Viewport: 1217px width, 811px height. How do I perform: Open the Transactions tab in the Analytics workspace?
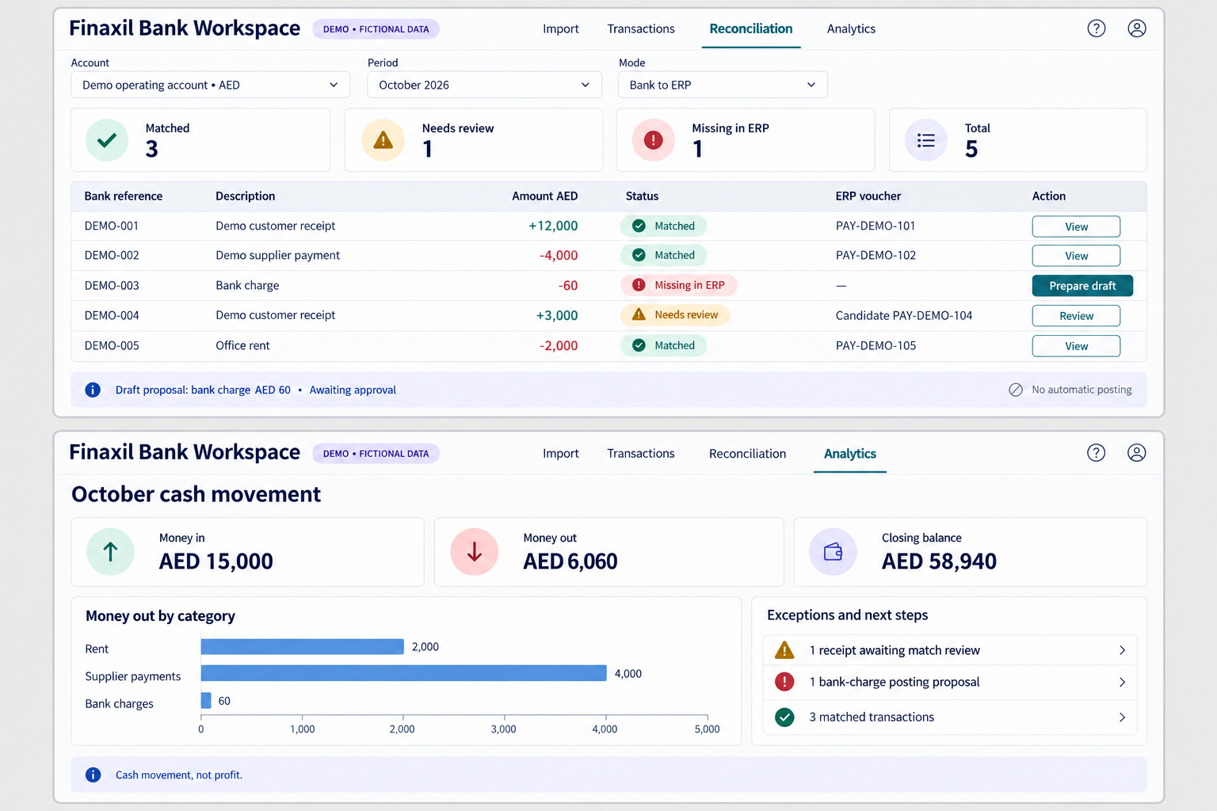coord(641,453)
